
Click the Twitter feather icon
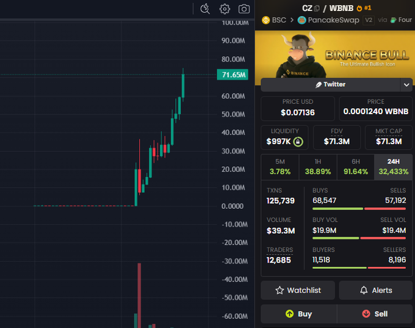(x=319, y=84)
